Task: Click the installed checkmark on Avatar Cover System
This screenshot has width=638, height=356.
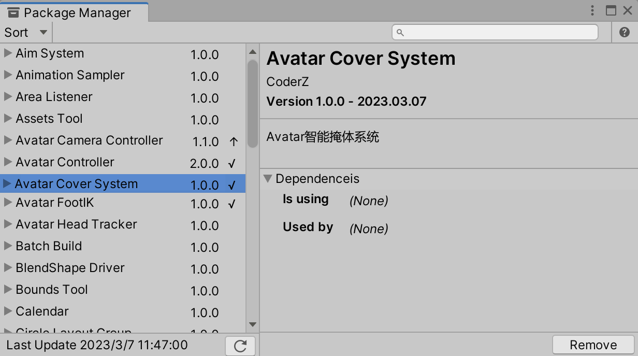Action: coord(232,185)
